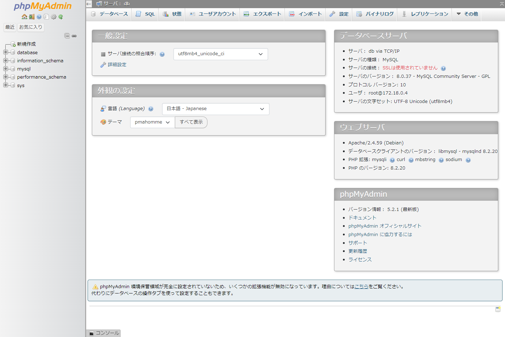505x337 pixels.
Task: Open phpMyAdmin documentation help icon in sidebar
Action: pyautogui.click(x=39, y=17)
